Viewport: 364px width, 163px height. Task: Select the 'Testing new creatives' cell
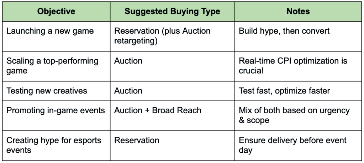point(47,91)
